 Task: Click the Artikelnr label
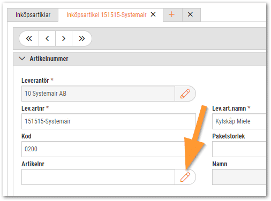pyautogui.click(x=33, y=164)
